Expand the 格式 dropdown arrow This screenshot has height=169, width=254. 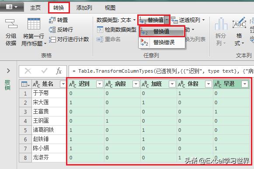(243, 43)
